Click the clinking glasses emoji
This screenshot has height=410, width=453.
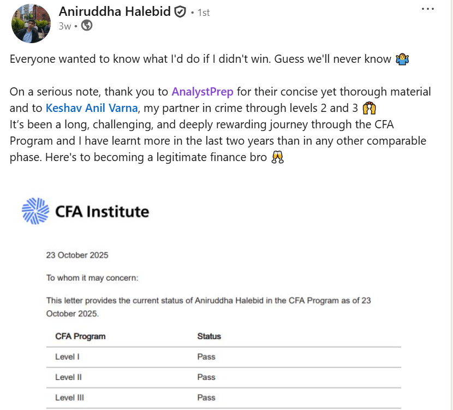[278, 158]
